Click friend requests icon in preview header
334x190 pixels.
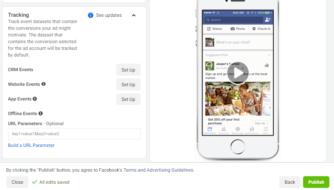267,20
